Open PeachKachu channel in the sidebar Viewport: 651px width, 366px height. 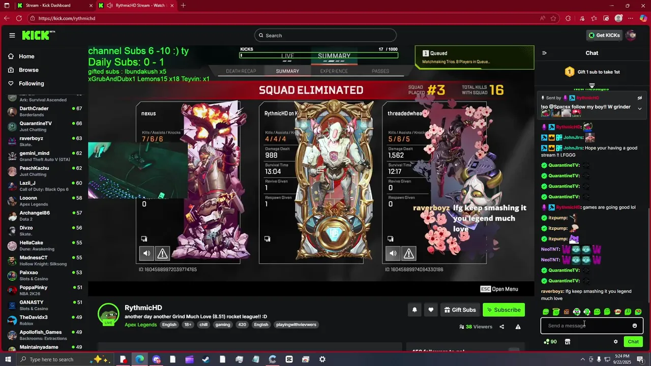(x=45, y=171)
